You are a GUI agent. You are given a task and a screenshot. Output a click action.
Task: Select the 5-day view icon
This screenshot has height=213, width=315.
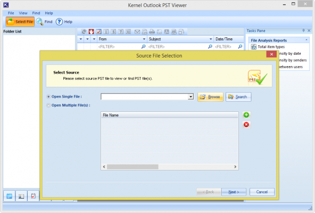click(113, 31)
